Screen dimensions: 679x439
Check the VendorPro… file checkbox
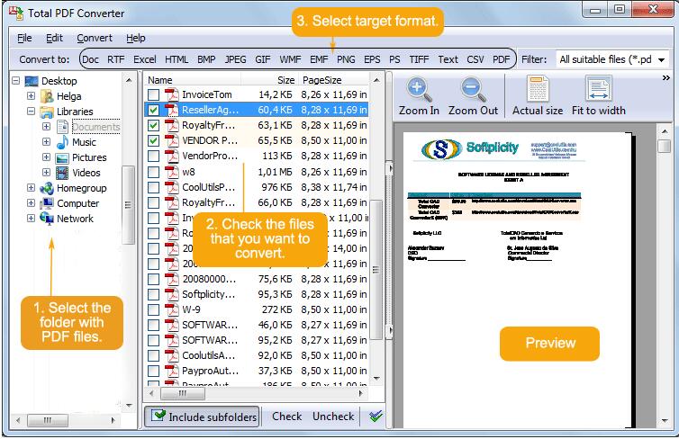pyautogui.click(x=153, y=156)
